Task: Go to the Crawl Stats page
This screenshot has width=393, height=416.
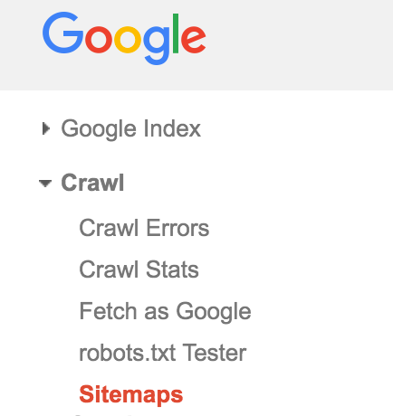Action: (139, 269)
